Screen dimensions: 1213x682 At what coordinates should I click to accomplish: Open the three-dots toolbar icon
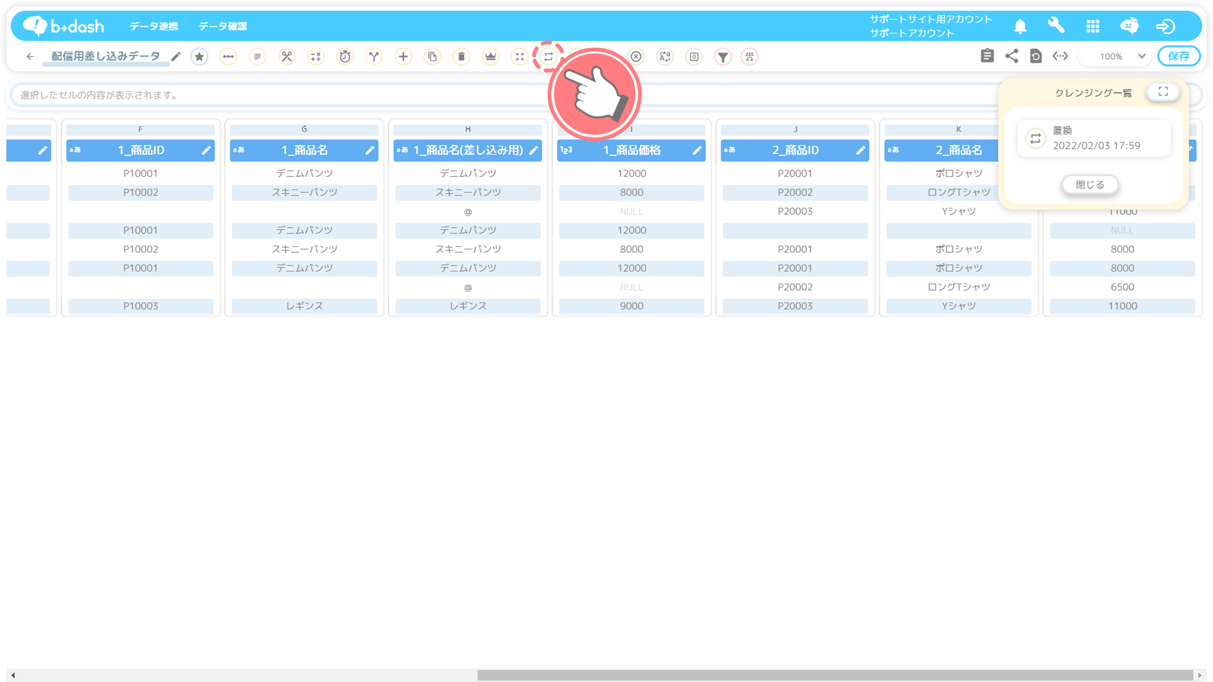[x=228, y=56]
